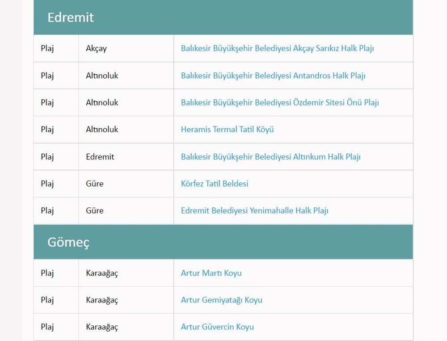Click Edremit Belediyesi Yenimahalle Halk Plajı
Screen dimensions: 447x341
(x=254, y=210)
